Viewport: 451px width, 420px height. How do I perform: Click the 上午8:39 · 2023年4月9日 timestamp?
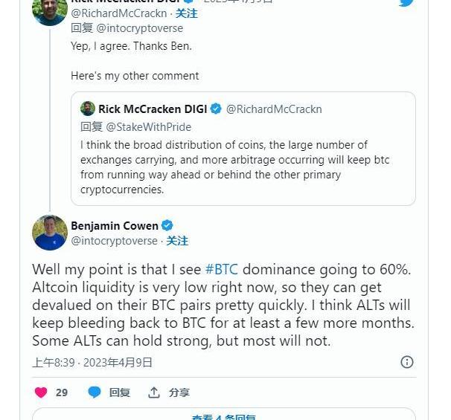(92, 363)
